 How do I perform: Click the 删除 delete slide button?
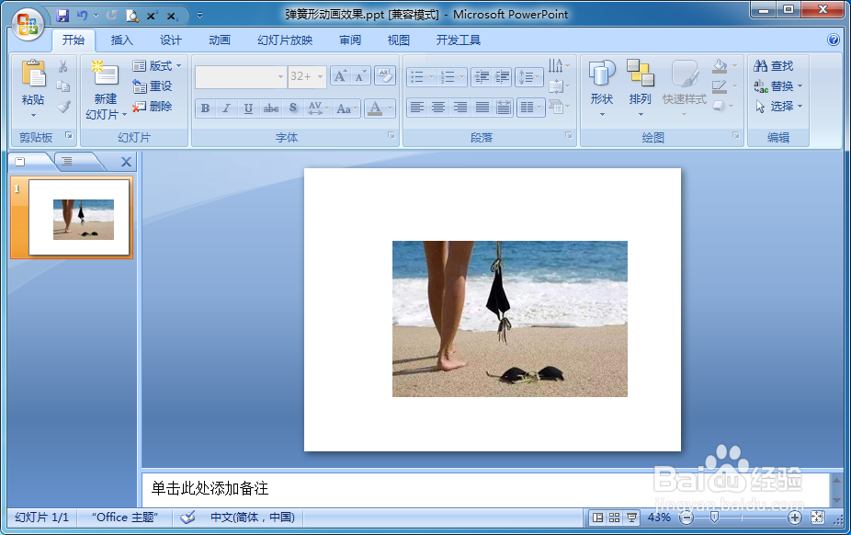[153, 107]
